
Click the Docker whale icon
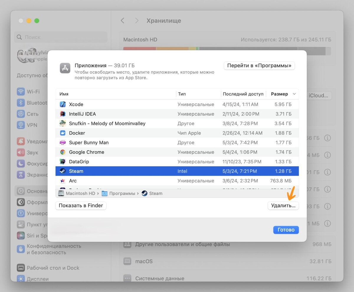[63, 133]
